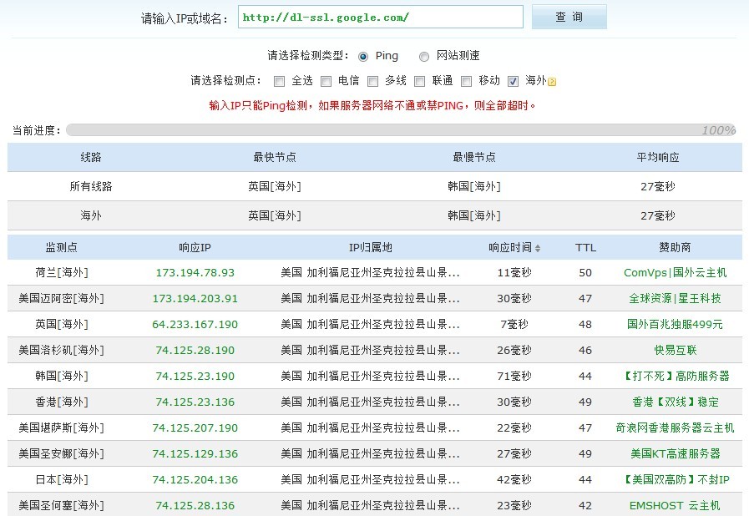Click the 香港[海外] monitoring point
Image resolution: width=749 pixels, height=516 pixels.
click(62, 402)
